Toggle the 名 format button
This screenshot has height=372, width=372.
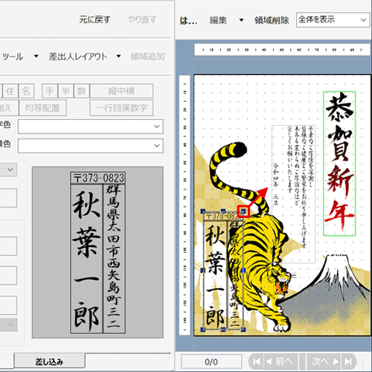click(x=26, y=91)
